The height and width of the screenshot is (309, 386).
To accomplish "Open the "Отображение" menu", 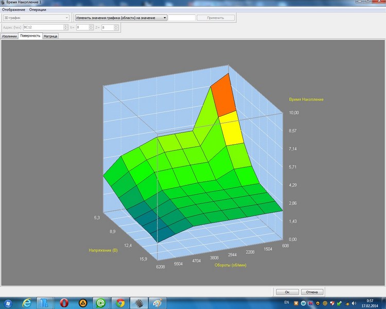I will coord(14,10).
